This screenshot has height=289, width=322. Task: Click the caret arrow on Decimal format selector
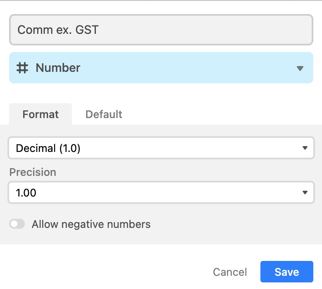(x=305, y=148)
